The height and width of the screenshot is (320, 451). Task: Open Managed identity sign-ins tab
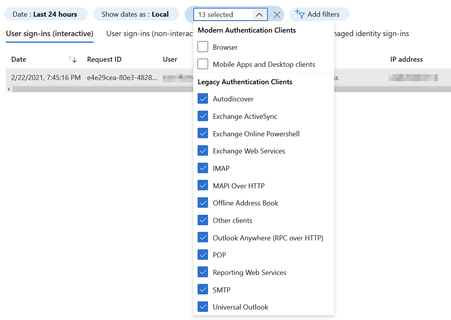point(371,34)
